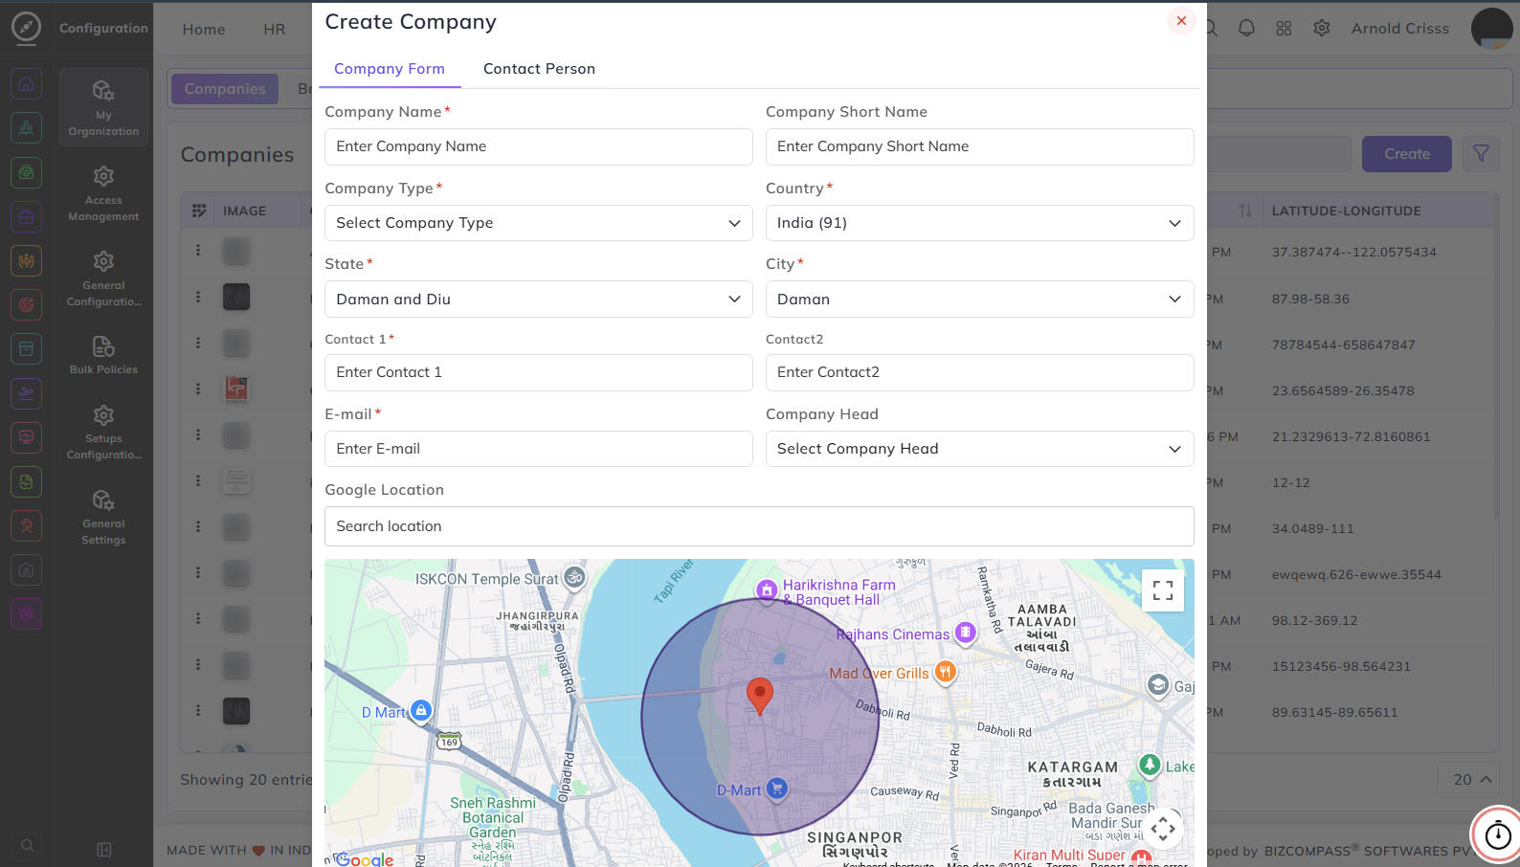Open the Home menu in the top bar
This screenshot has height=867, width=1520.
204,30
